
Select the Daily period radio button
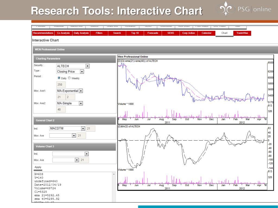tap(59, 78)
